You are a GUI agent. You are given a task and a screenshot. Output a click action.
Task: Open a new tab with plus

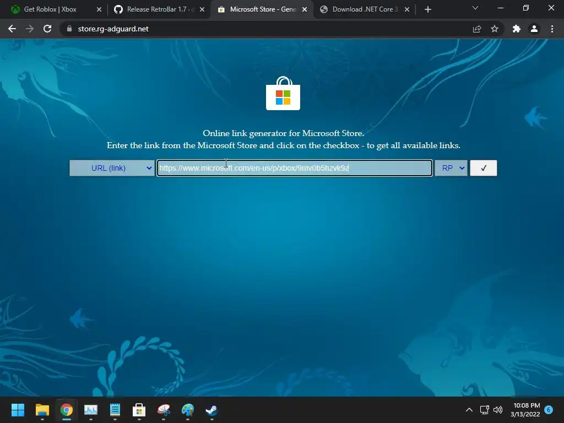[427, 9]
